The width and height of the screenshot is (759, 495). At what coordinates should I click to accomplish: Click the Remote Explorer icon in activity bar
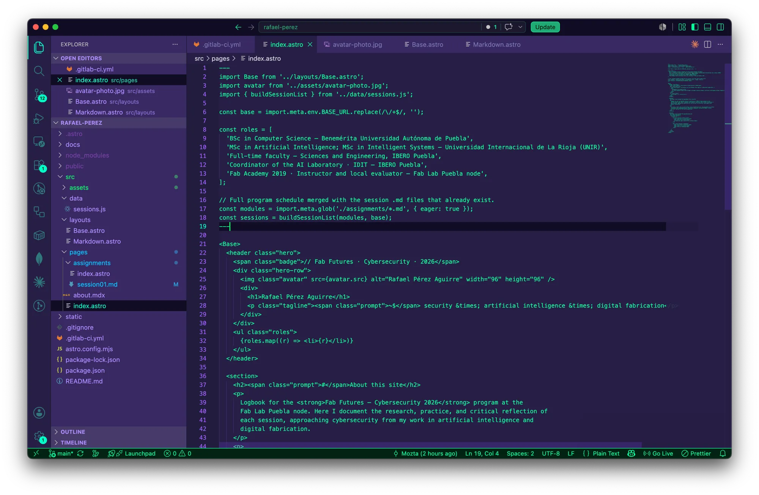[39, 142]
